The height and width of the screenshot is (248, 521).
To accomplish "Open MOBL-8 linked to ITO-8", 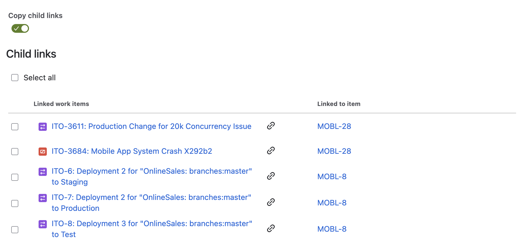I will [332, 229].
